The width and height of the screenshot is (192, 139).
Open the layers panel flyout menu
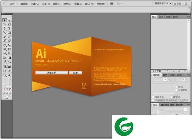[x=188, y=16]
